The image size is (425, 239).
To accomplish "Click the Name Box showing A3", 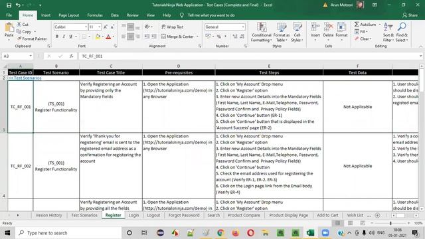I will pos(17,56).
